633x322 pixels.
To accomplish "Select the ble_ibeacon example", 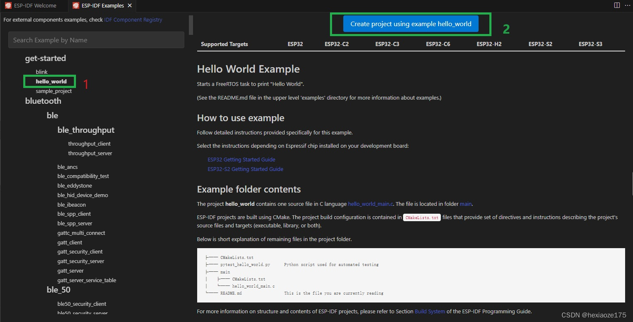I will coord(71,205).
